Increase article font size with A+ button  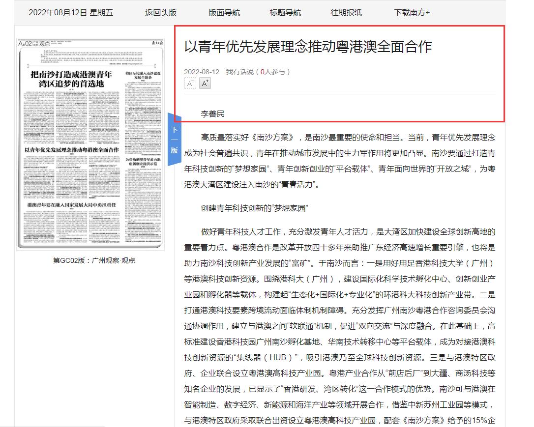(x=205, y=83)
